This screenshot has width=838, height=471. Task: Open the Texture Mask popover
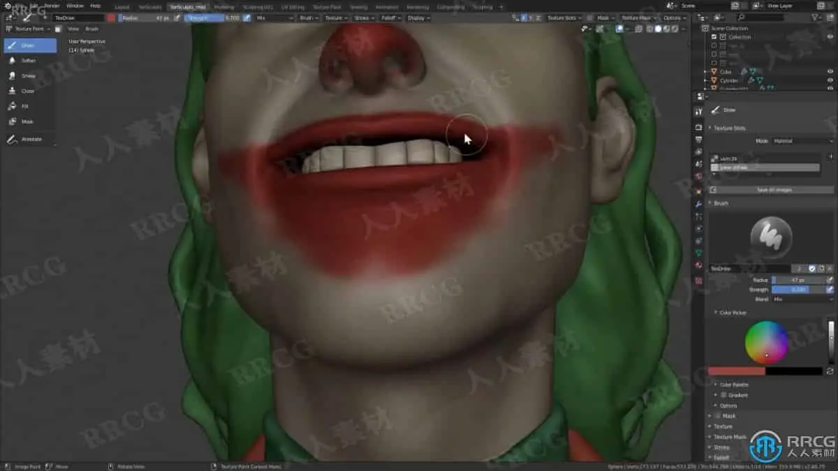(x=638, y=17)
